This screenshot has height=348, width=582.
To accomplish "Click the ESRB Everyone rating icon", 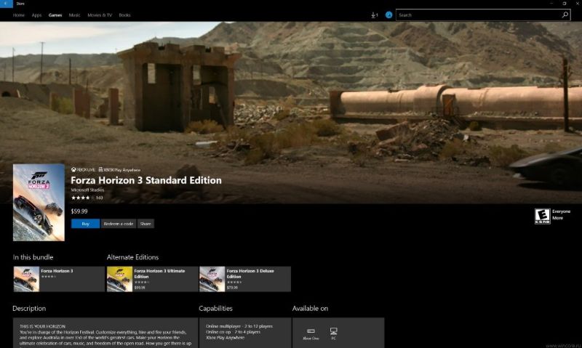I will (542, 216).
